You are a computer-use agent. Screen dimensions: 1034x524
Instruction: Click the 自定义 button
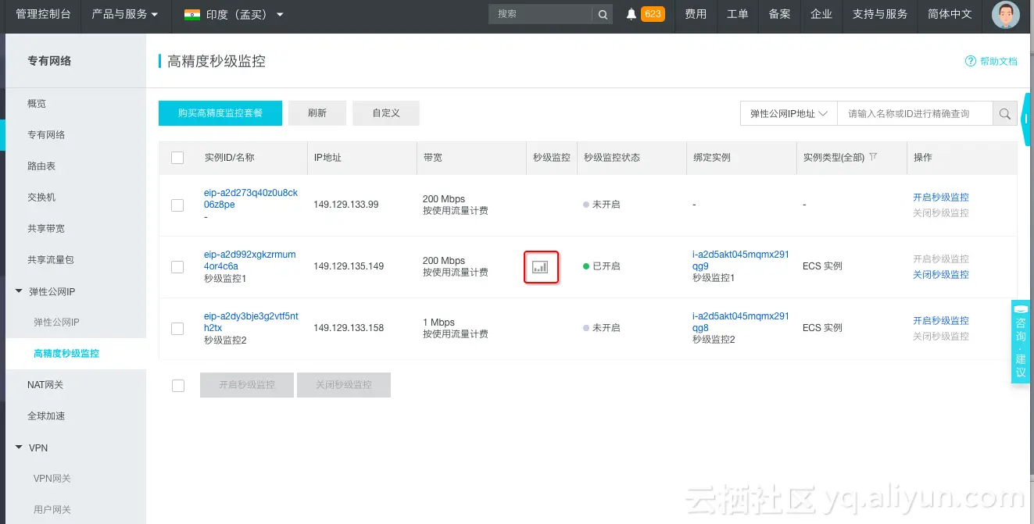386,113
